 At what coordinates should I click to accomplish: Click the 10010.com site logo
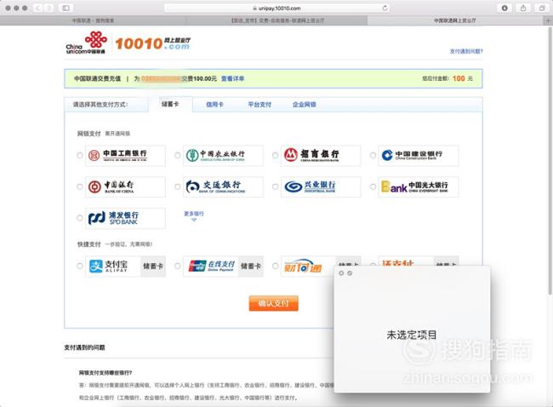coord(152,43)
